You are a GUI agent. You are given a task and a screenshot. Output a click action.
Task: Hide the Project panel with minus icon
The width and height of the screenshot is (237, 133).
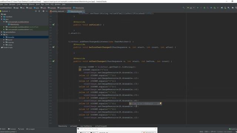[47, 11]
